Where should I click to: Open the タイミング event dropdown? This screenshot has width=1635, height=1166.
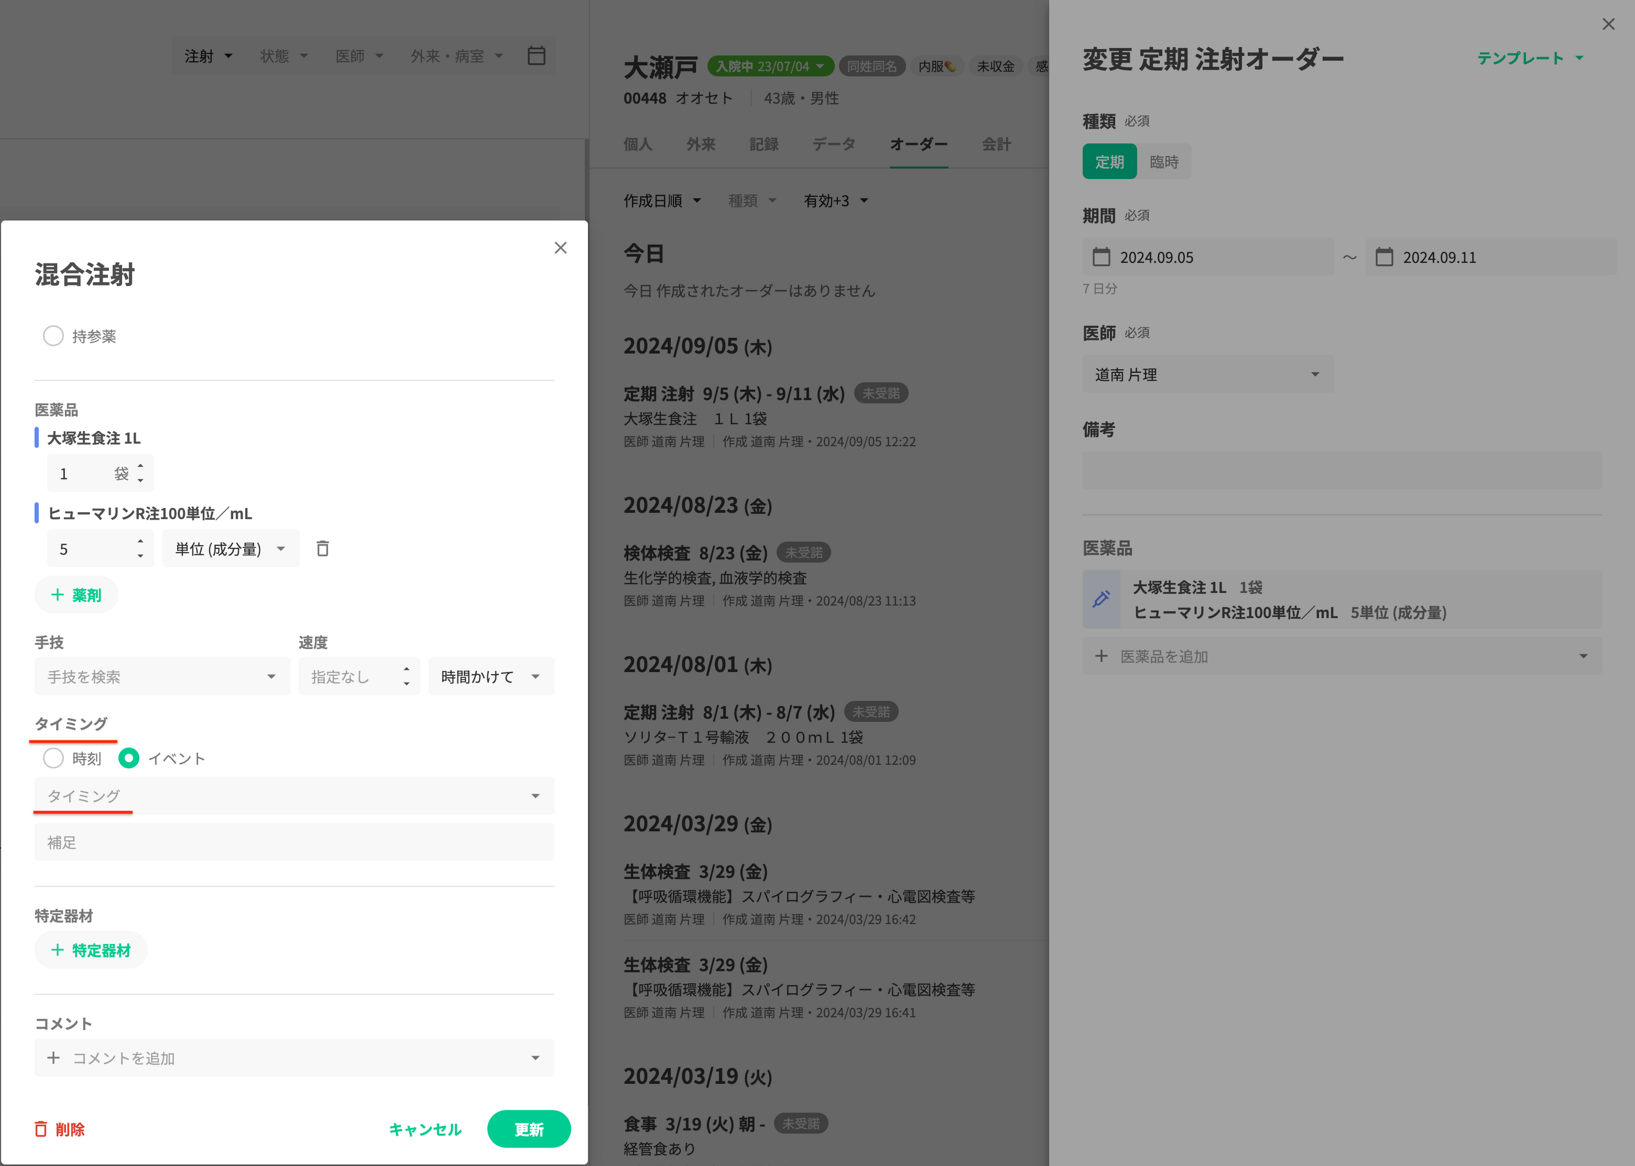tap(294, 795)
